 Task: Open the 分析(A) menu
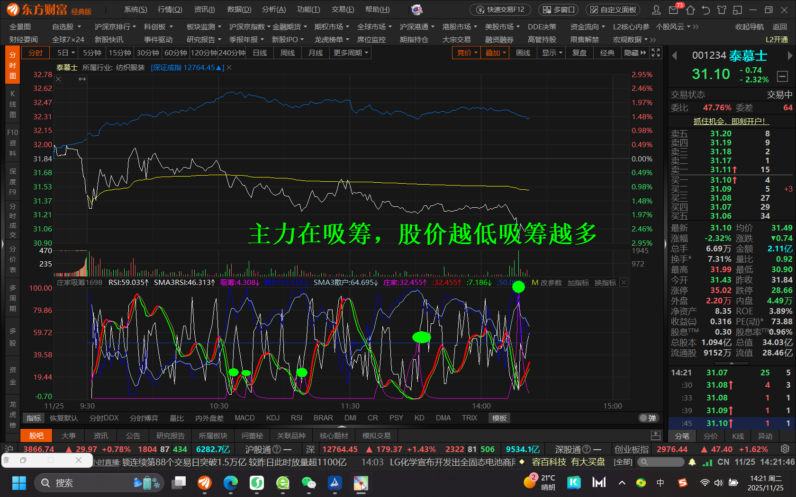pos(273,9)
